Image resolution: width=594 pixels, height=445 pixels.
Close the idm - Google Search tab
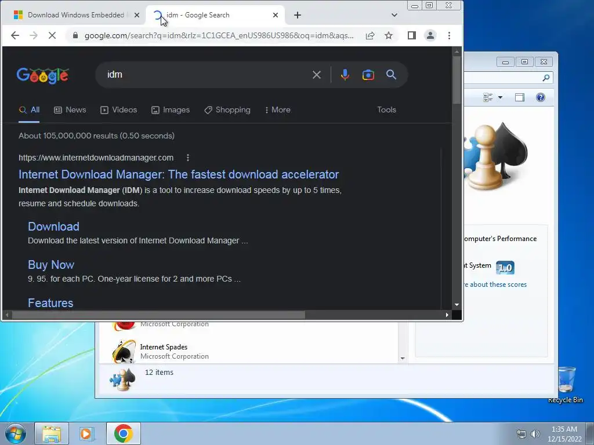(276, 15)
